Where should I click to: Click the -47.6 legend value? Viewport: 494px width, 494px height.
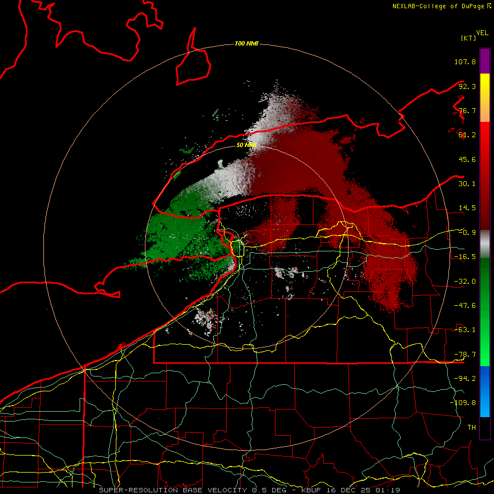pos(465,306)
